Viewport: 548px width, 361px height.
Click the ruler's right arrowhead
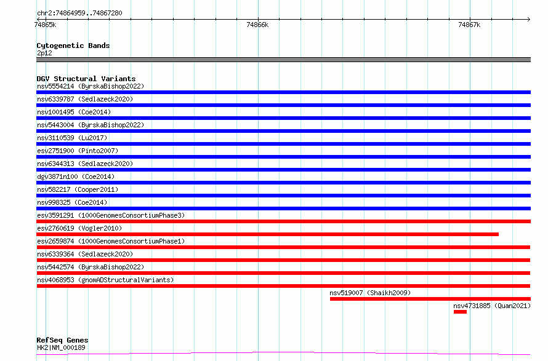529,19
